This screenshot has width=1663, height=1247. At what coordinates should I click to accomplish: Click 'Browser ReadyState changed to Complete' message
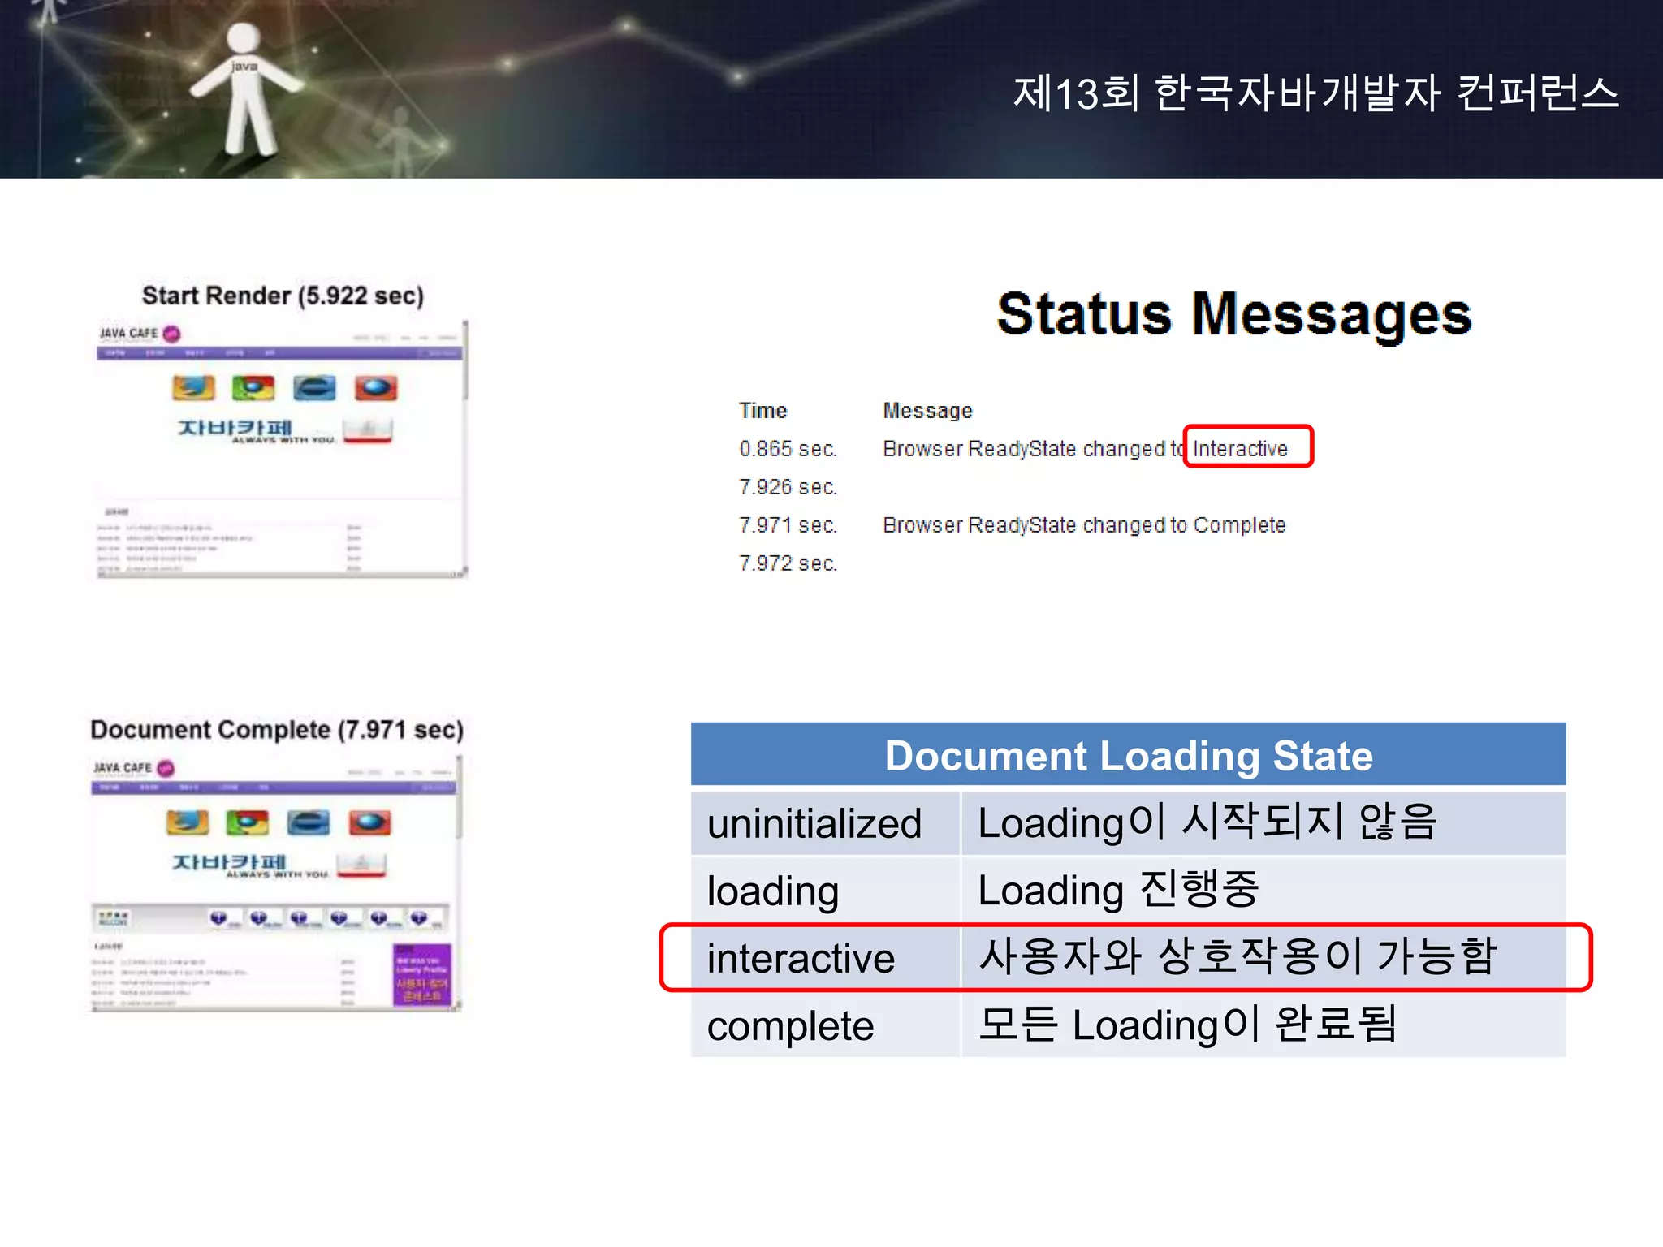coord(1084,525)
